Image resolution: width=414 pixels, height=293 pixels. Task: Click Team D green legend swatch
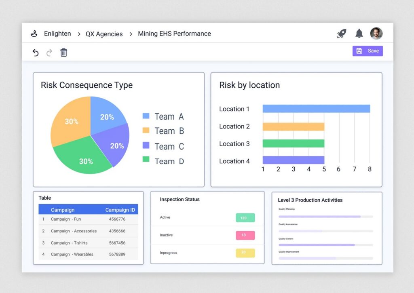pyautogui.click(x=146, y=159)
